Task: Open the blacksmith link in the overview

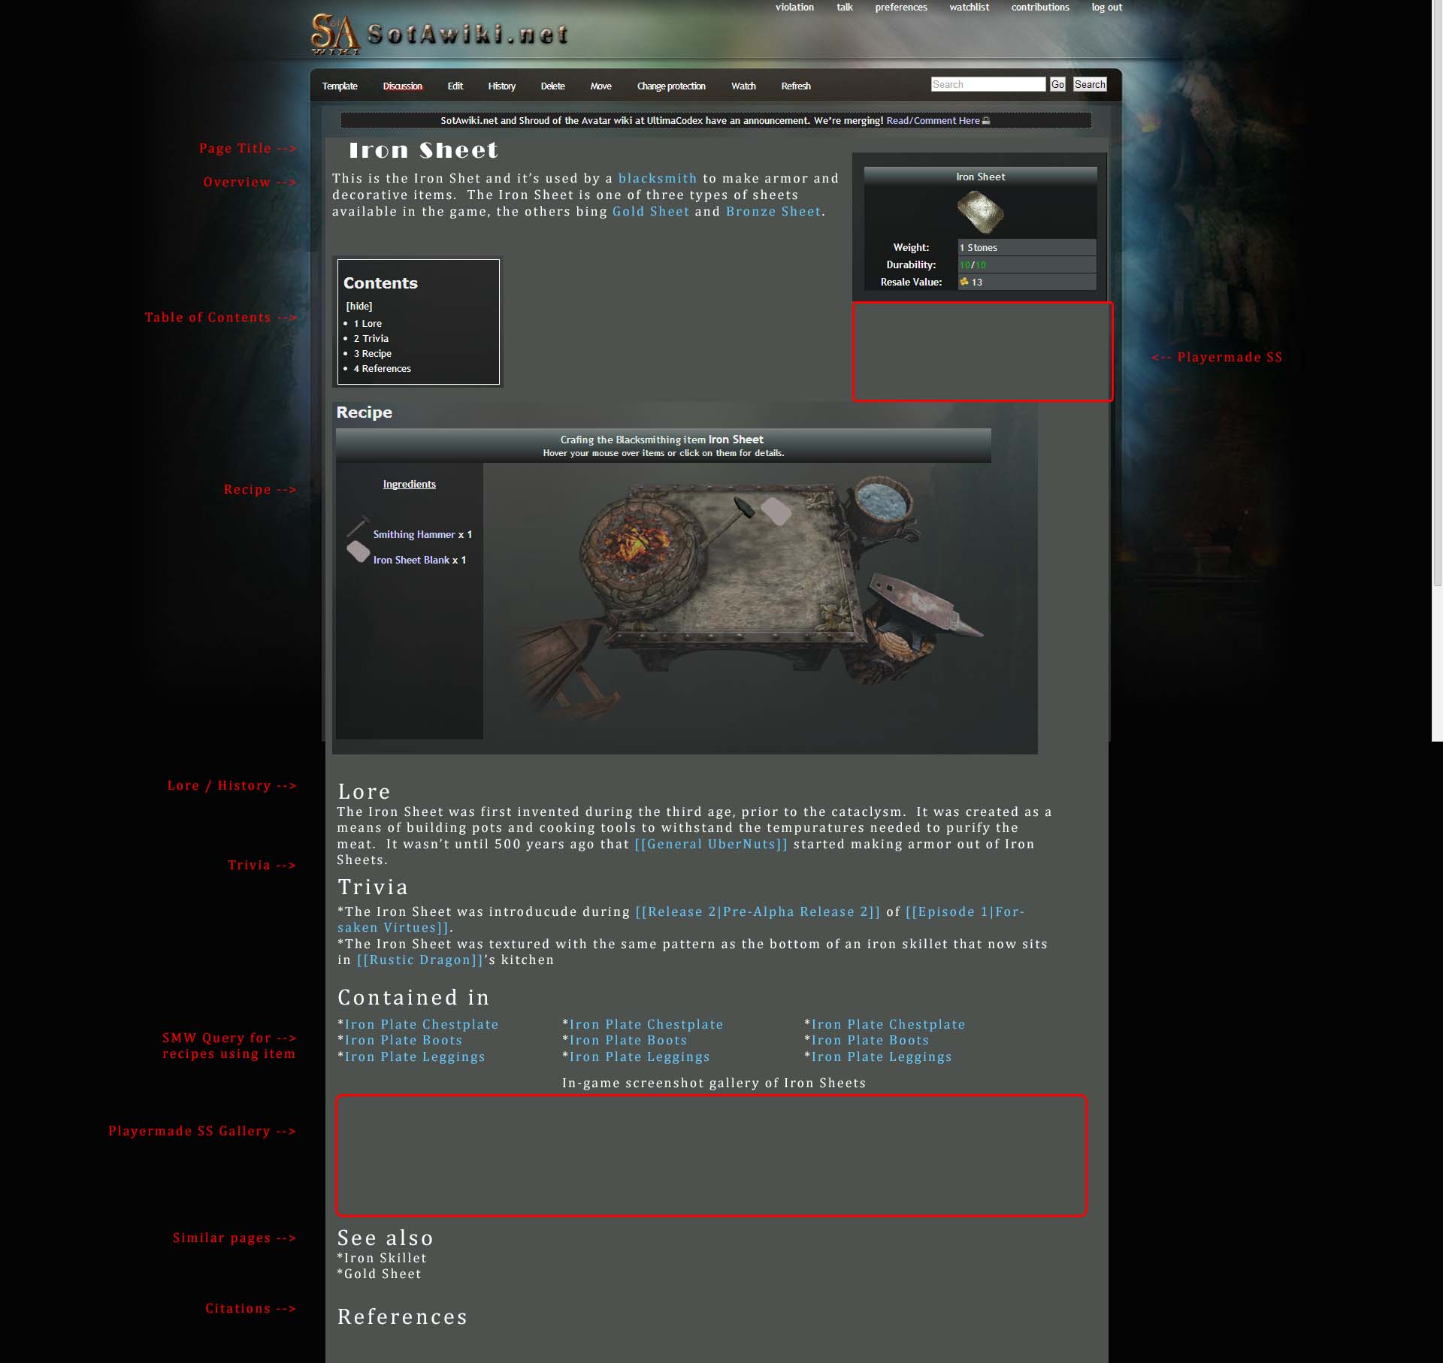Action: [x=657, y=178]
